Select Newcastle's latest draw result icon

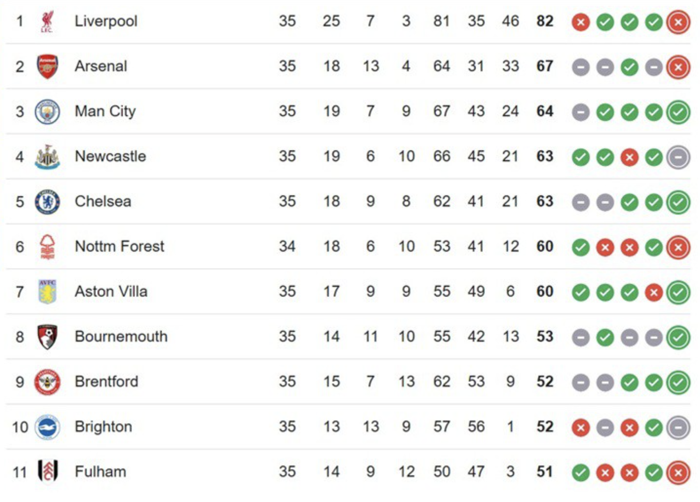678,157
